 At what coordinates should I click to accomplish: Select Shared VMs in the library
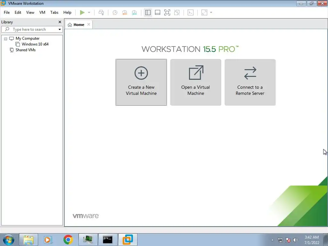(26, 50)
